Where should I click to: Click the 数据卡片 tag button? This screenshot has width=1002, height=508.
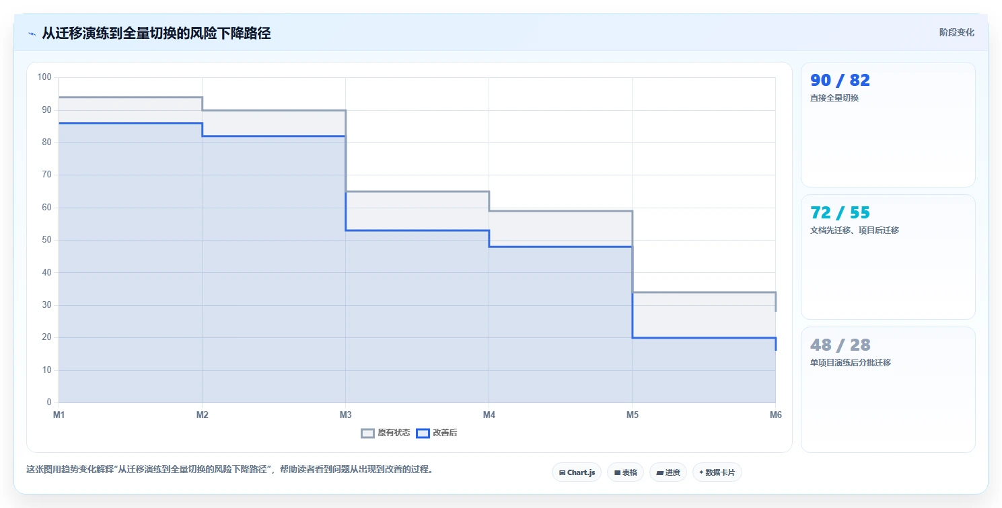[717, 472]
